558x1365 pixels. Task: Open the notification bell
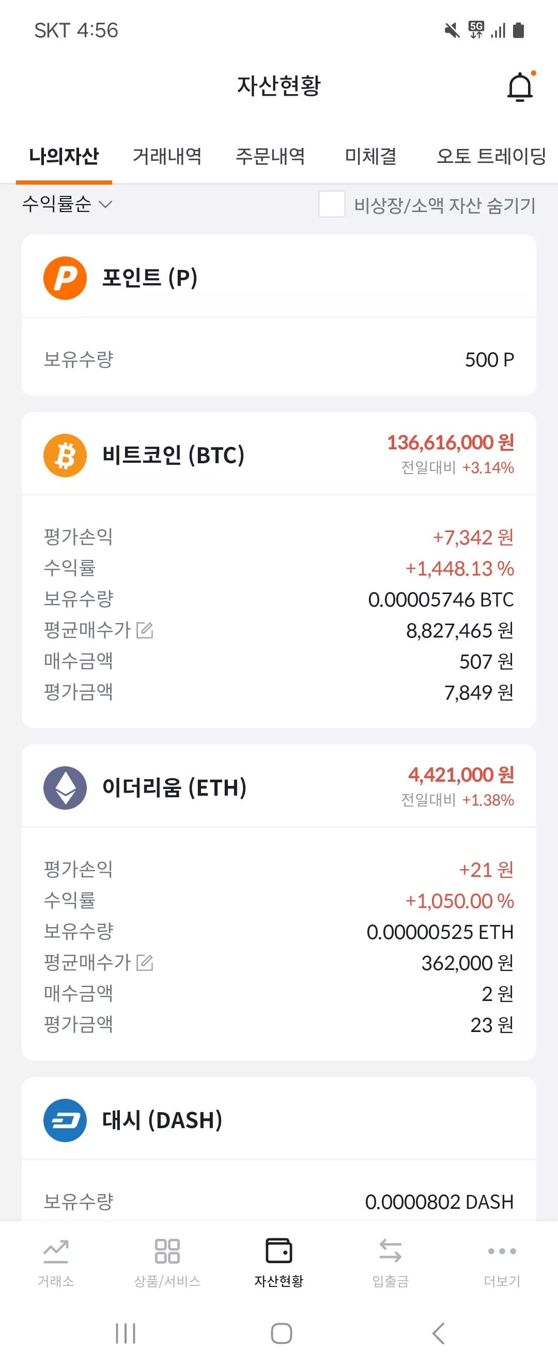click(x=520, y=86)
